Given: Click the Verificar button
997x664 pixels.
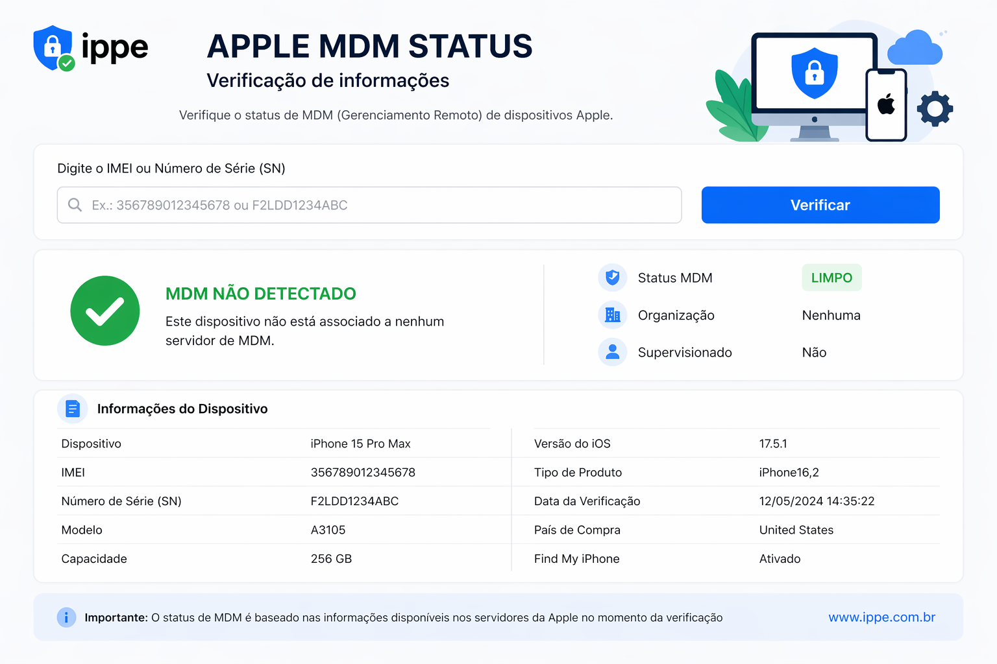Looking at the screenshot, I should [820, 205].
